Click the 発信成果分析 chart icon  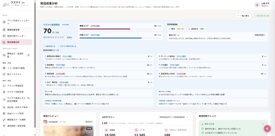[4, 42]
